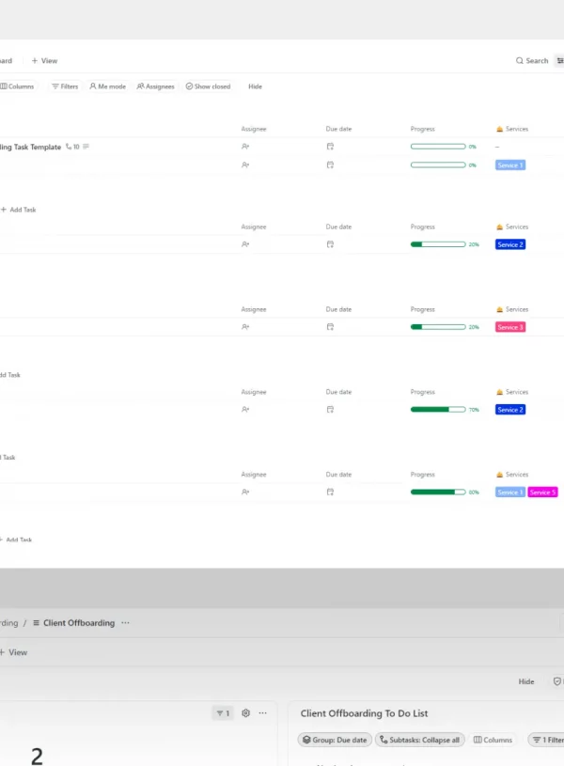Click the Search magnifier icon
This screenshot has width=564, height=766.
[x=519, y=60]
